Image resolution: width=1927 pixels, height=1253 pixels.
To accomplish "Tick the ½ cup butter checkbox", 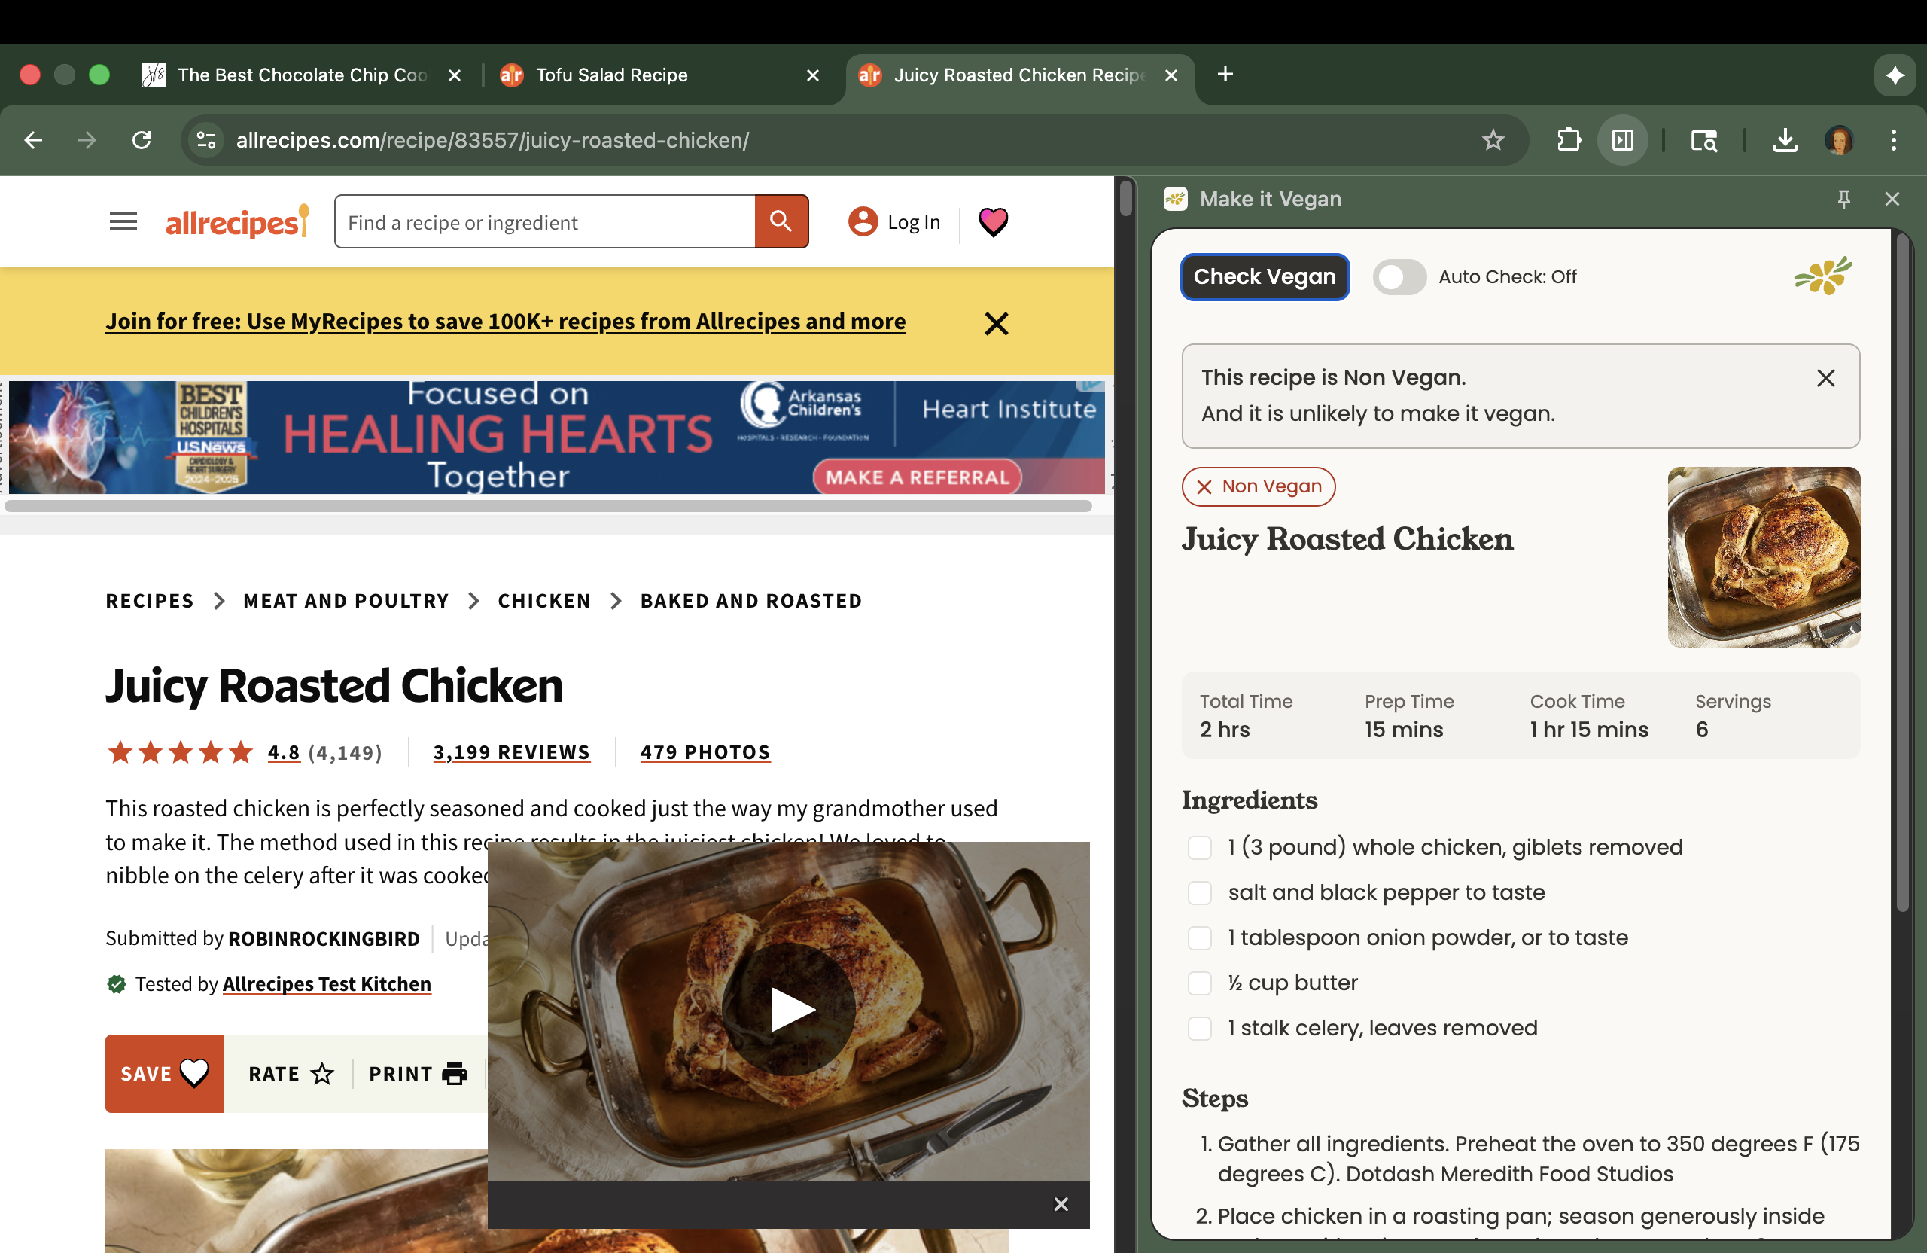I will [1199, 983].
